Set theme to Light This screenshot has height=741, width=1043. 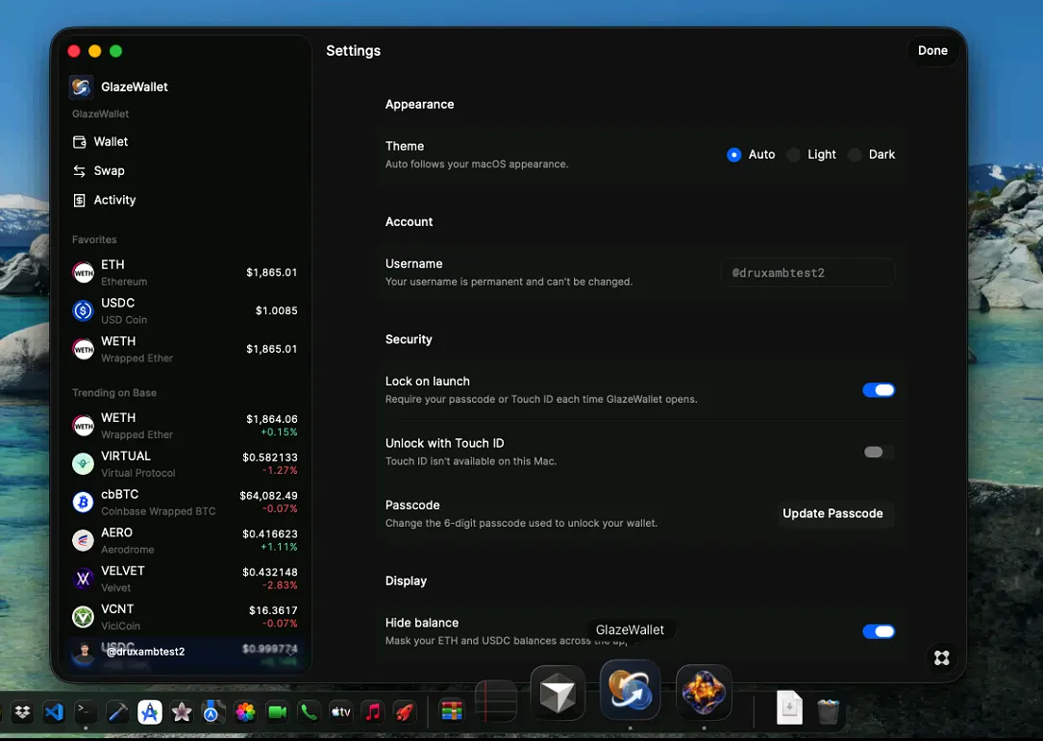(793, 155)
